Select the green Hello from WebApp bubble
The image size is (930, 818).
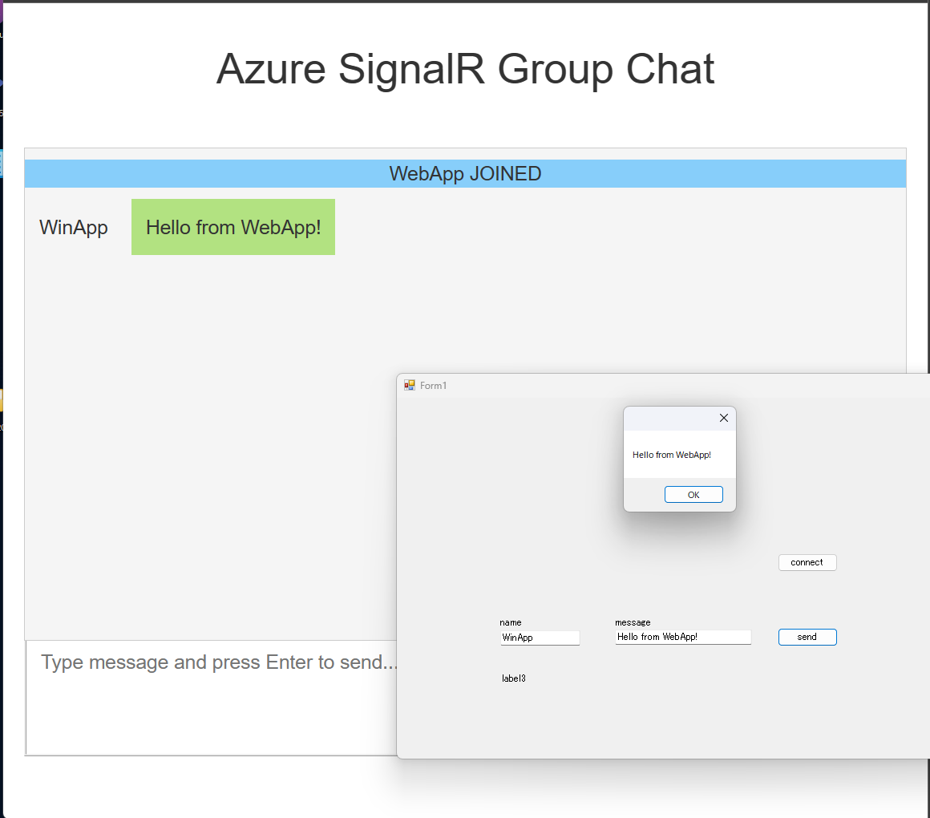pos(233,227)
